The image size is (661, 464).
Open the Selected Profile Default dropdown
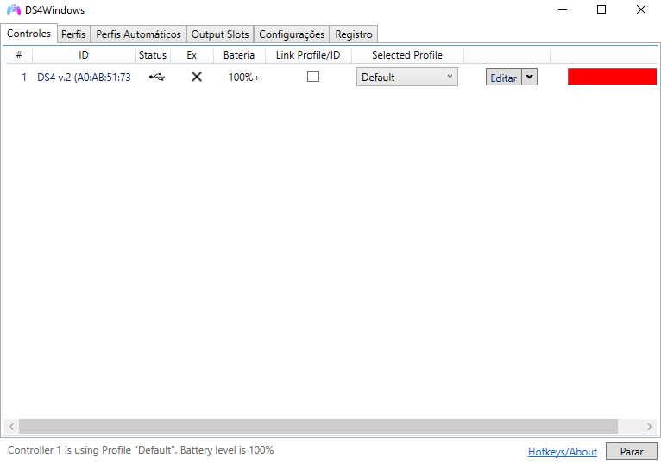click(406, 77)
